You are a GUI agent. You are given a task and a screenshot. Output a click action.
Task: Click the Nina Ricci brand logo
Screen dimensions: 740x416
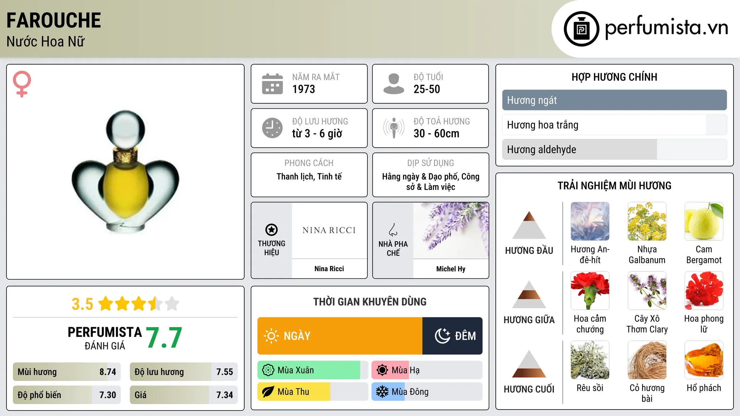[x=329, y=230]
